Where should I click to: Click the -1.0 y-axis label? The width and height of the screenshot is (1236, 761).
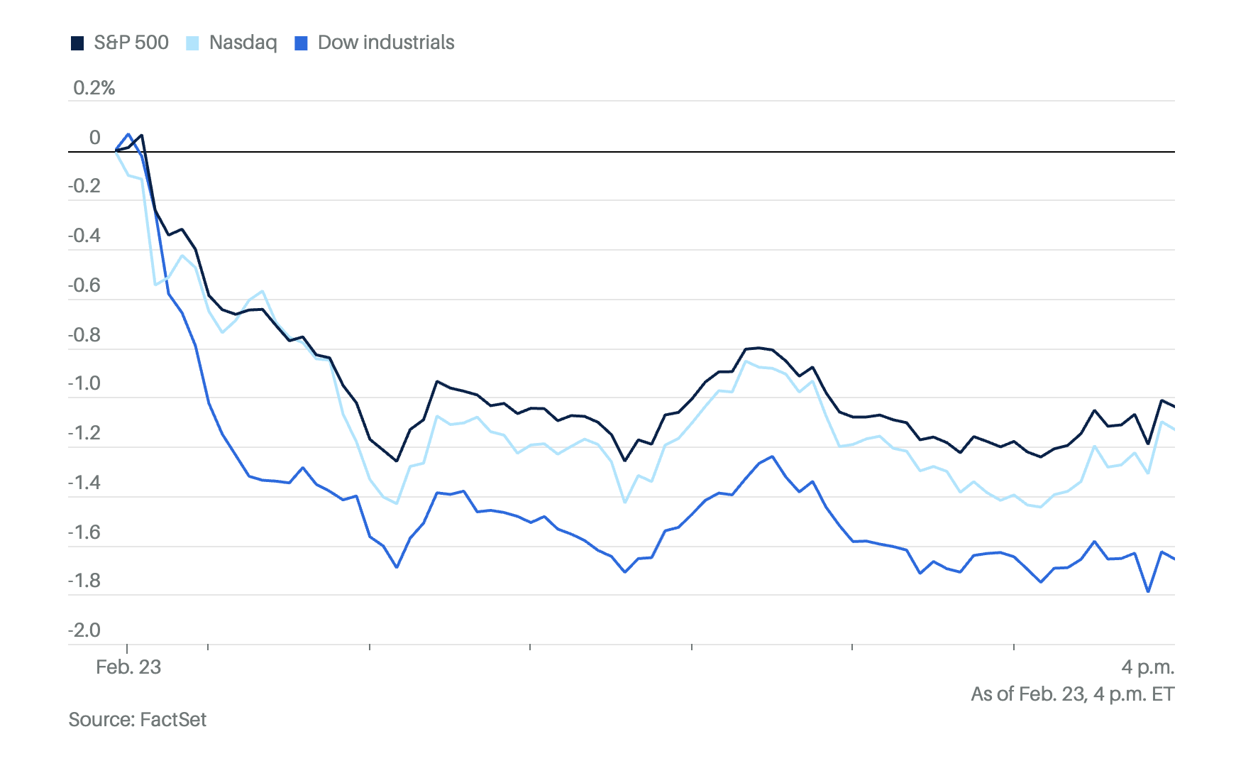(84, 384)
